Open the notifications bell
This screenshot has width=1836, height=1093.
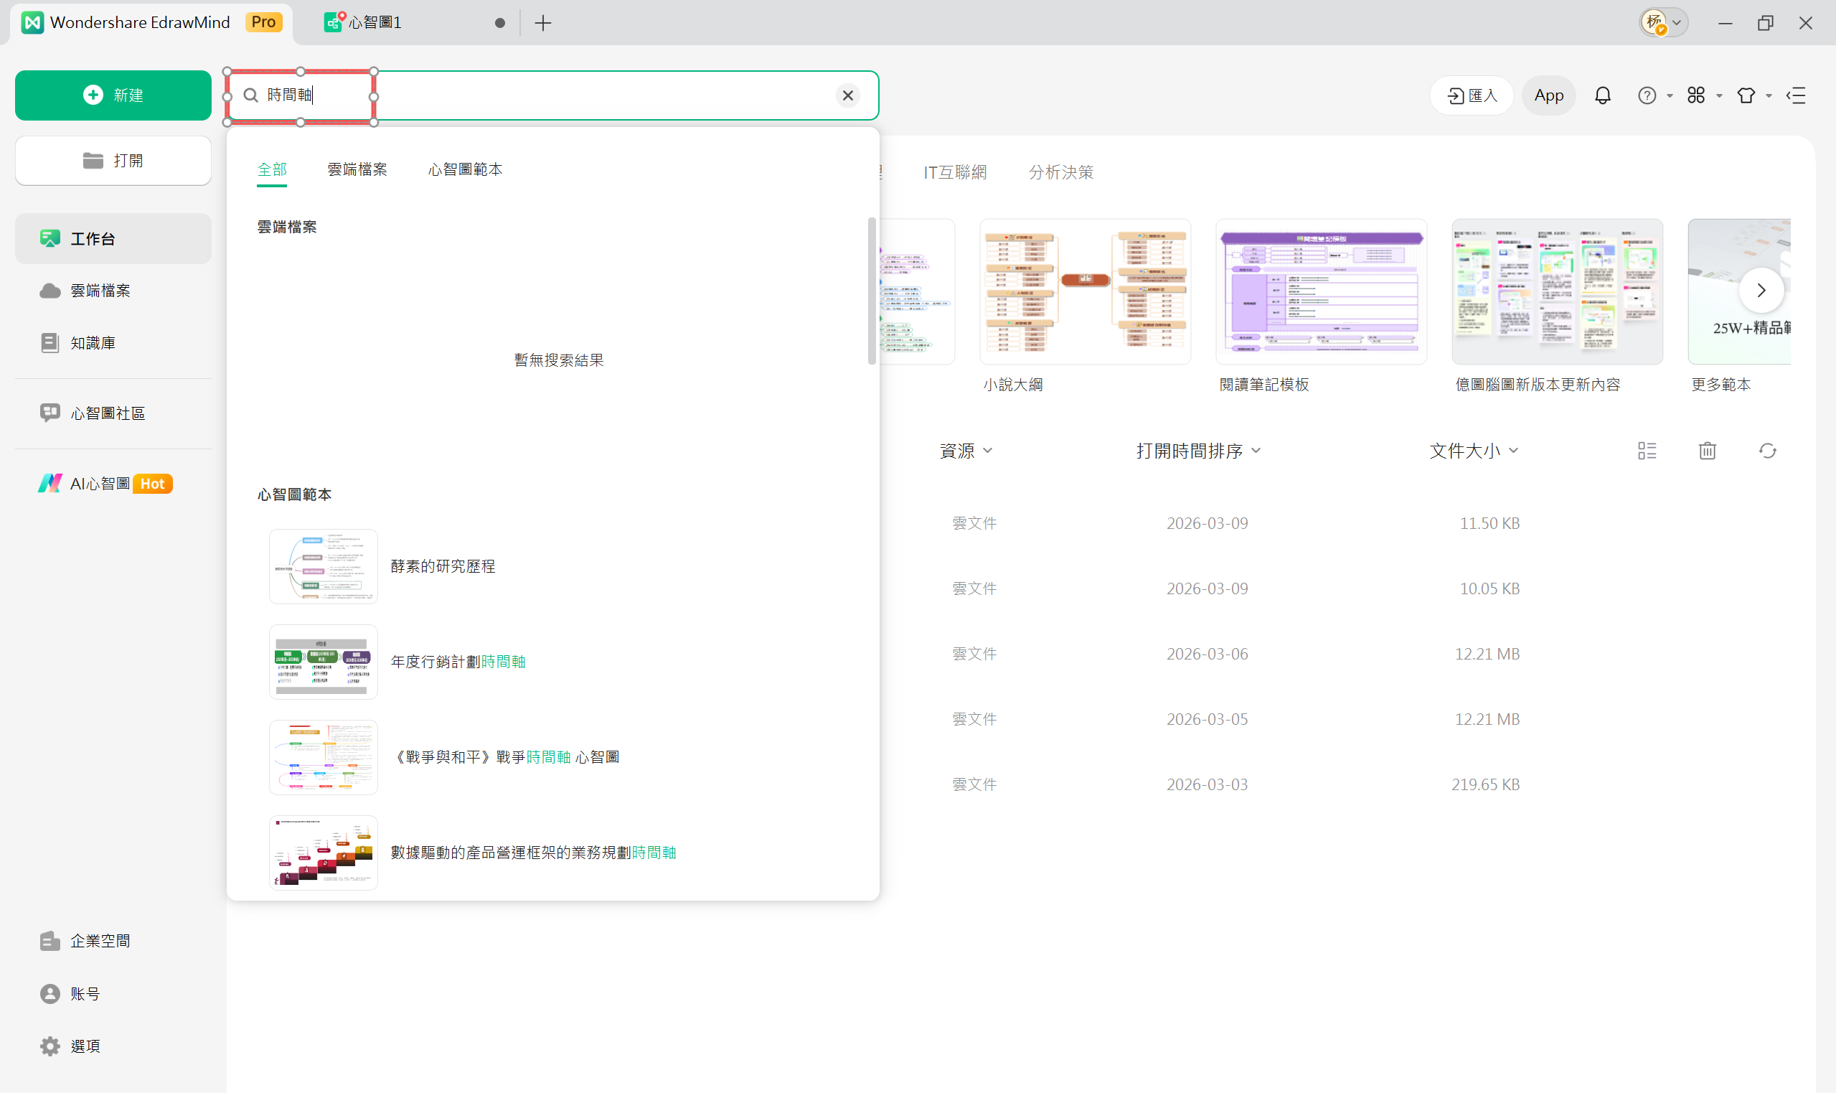click(x=1603, y=95)
